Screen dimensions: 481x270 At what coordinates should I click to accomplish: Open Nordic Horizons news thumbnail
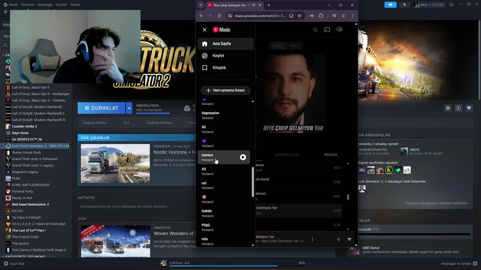(x=115, y=163)
